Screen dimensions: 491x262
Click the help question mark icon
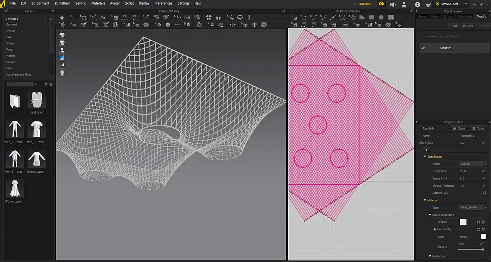417,4
